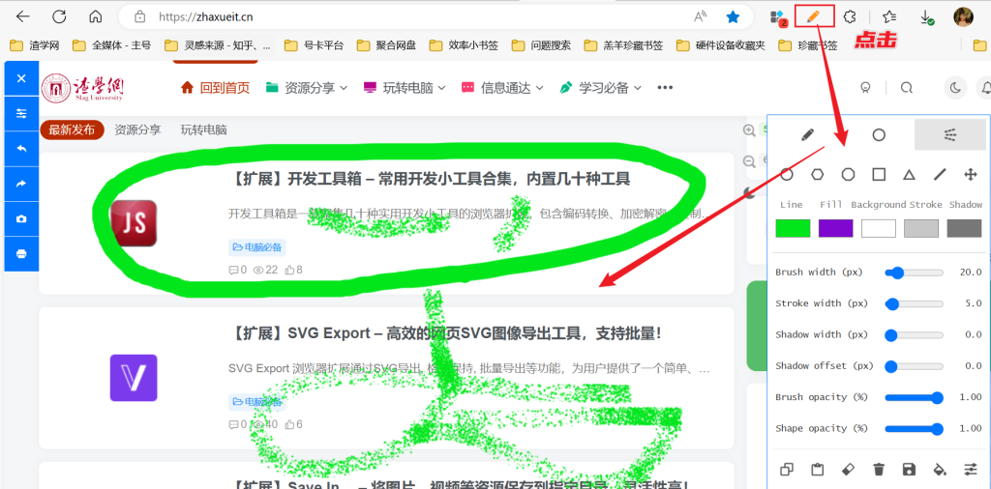Screen dimensions: 991x489
Task: Click the floppy disk save icon
Action: pos(909,470)
